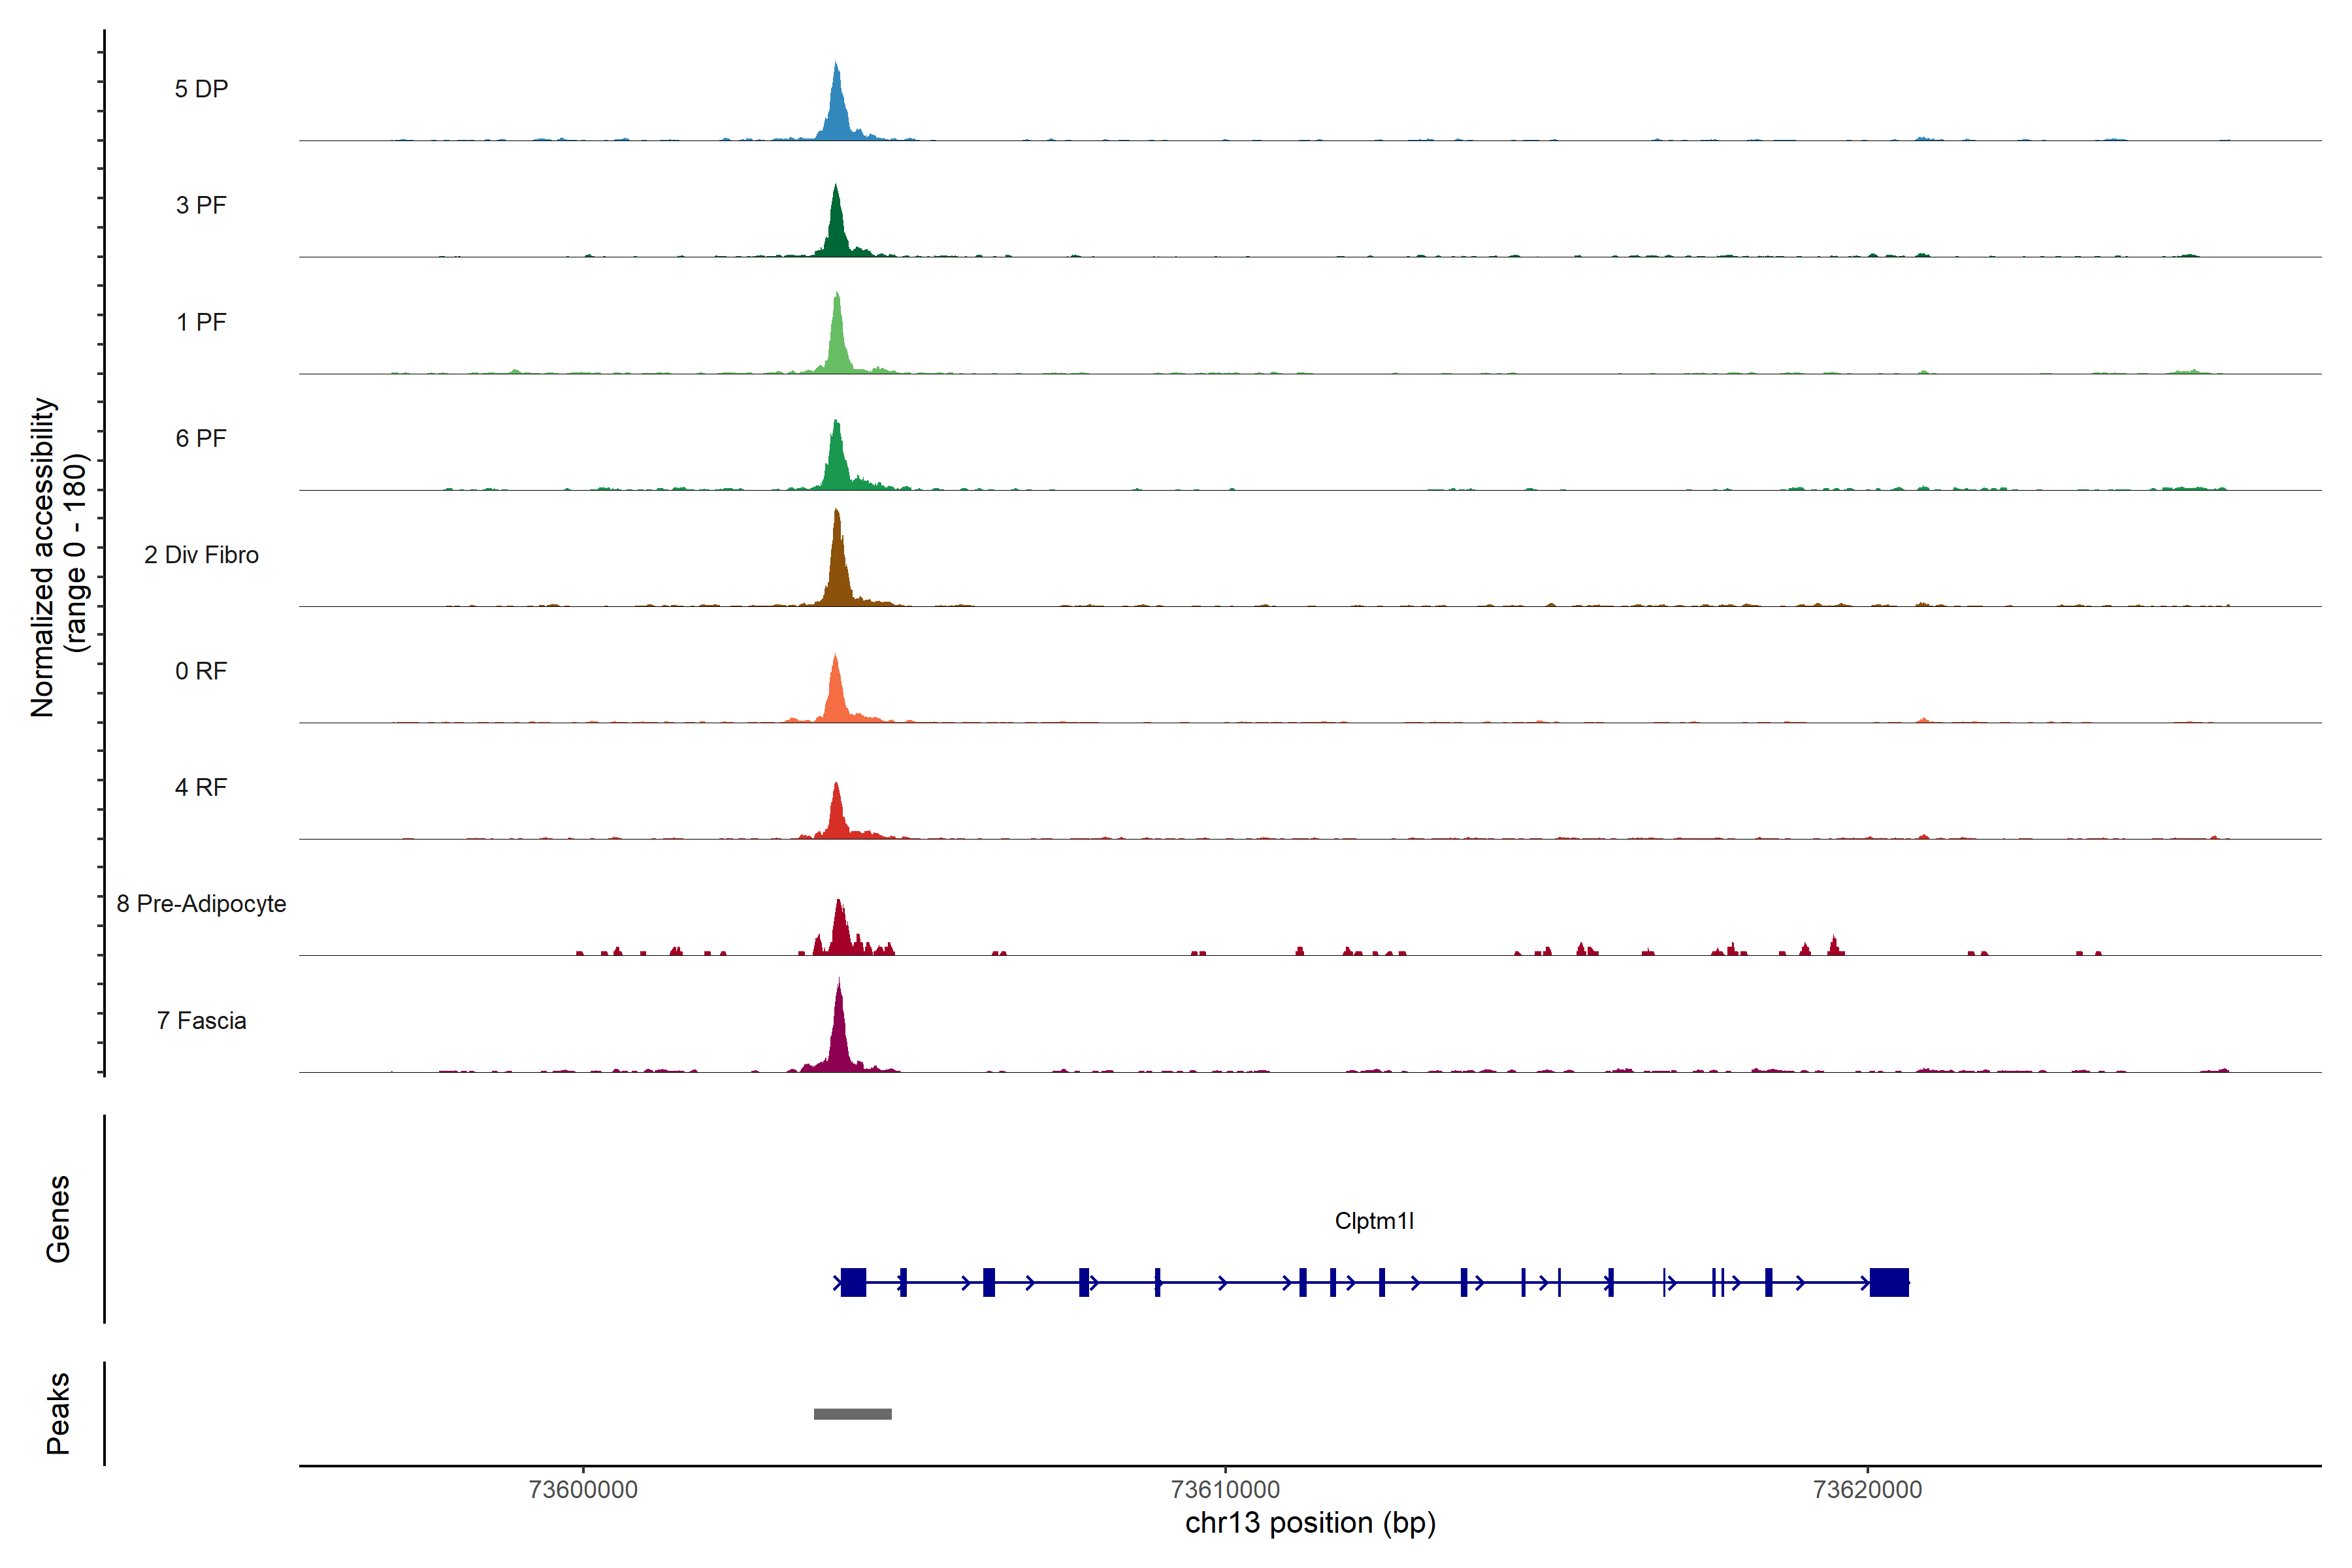Viewport: 2352px width, 1568px height.
Task: Click the 7 Fascia track label
Action: (201, 1020)
